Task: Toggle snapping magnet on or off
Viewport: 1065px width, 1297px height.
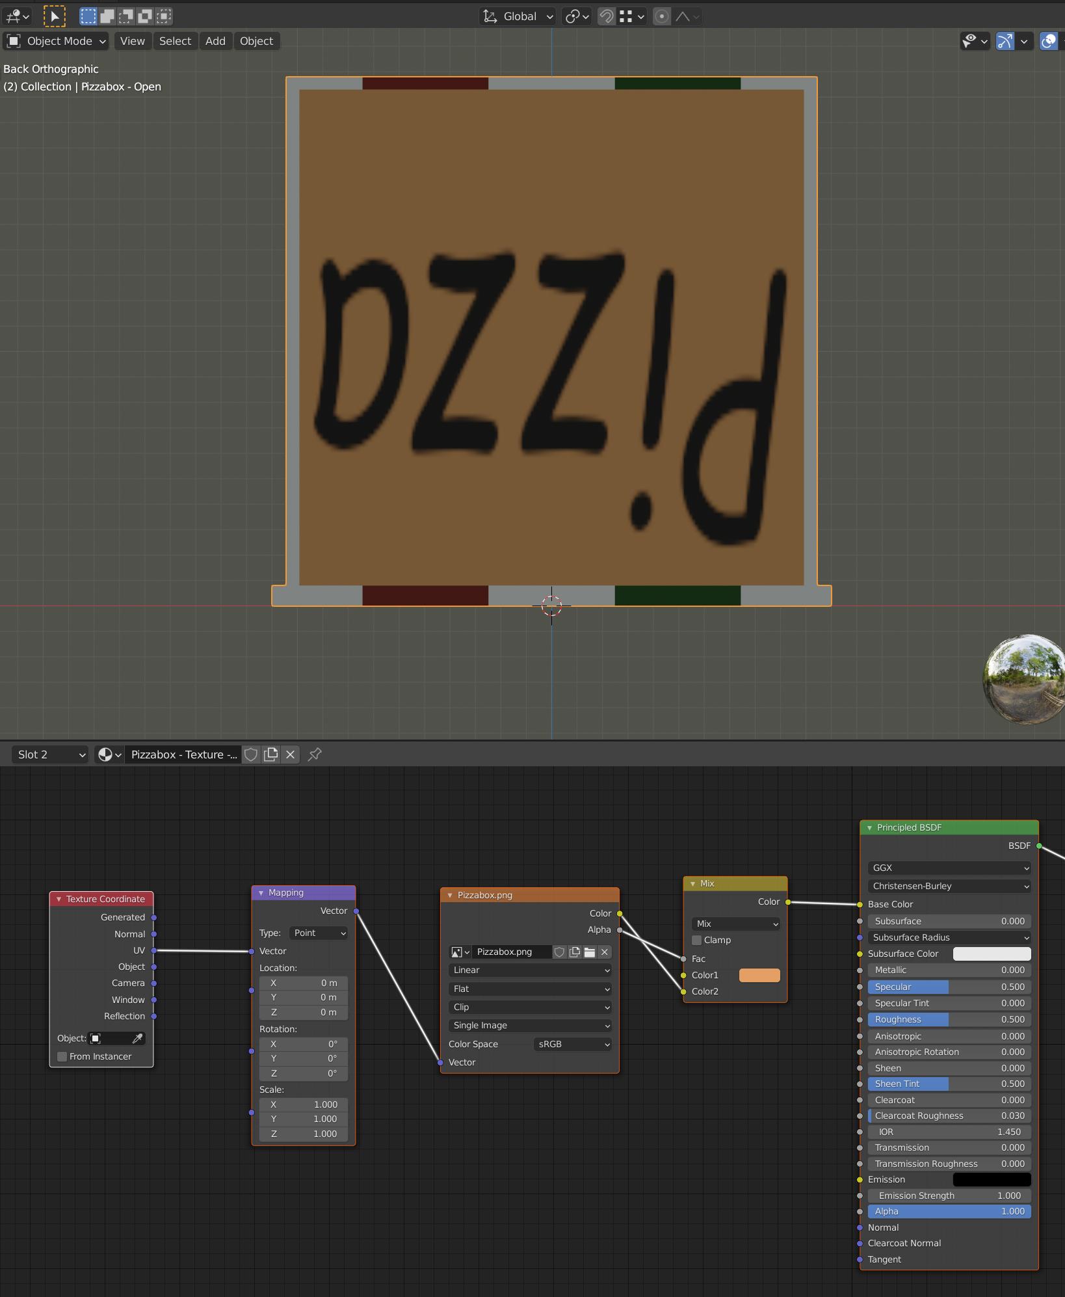Action: tap(607, 16)
